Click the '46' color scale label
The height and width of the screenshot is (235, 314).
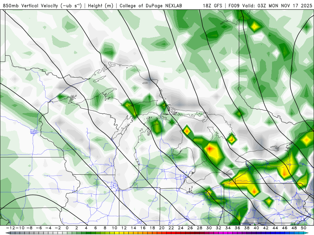[x=285, y=228]
